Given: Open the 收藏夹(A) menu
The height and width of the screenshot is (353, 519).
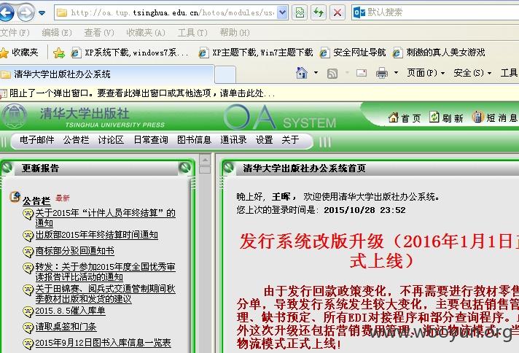Looking at the screenshot, I should coord(146,32).
